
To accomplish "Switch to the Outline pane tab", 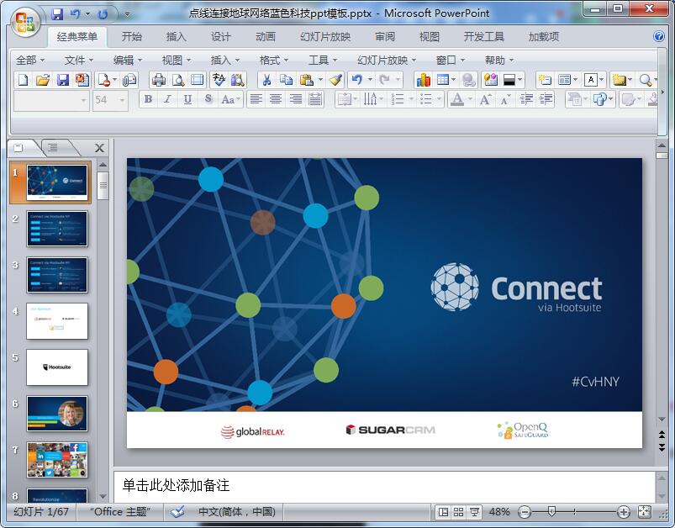I will click(x=53, y=148).
